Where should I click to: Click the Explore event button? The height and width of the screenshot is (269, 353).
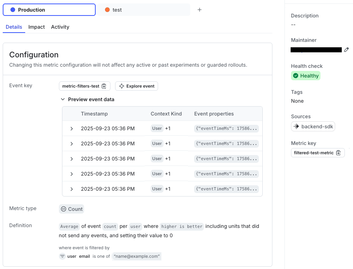click(x=136, y=86)
